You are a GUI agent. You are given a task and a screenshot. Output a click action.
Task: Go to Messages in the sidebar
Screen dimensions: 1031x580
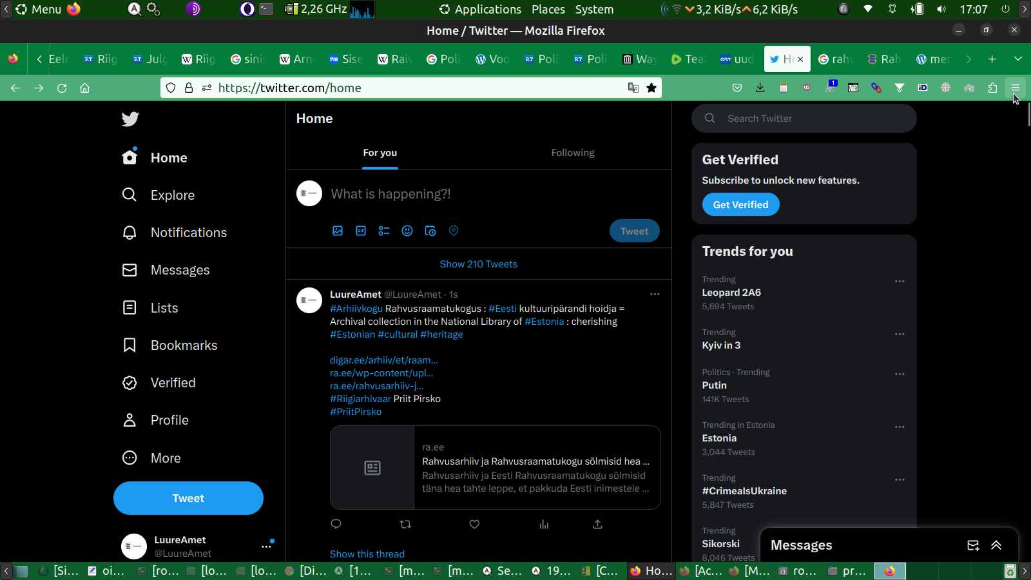tap(166, 270)
